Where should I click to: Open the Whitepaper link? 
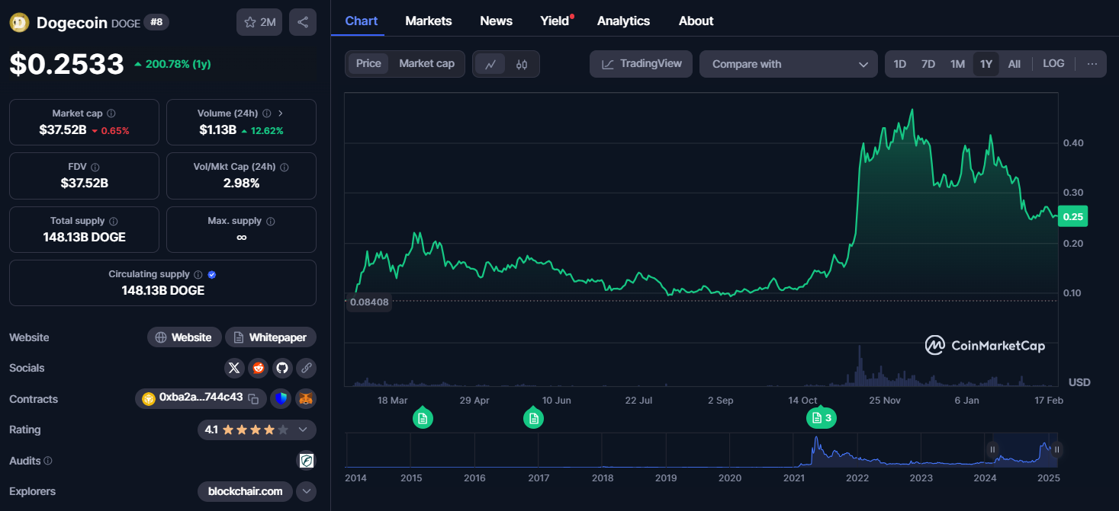(x=271, y=337)
